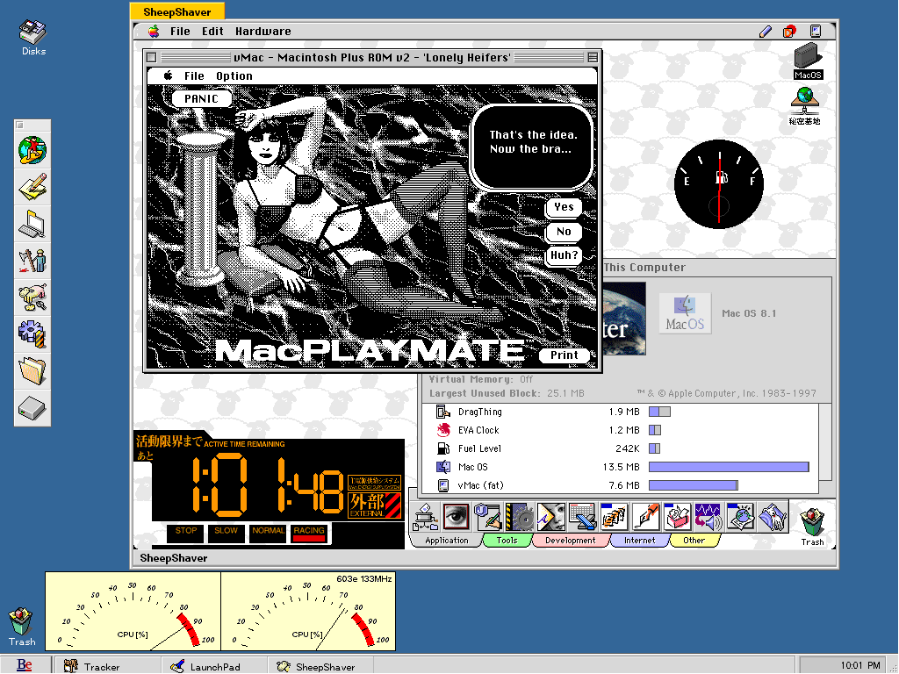Answer No in MacPlaymate
This screenshot has height=674, width=899.
point(564,232)
